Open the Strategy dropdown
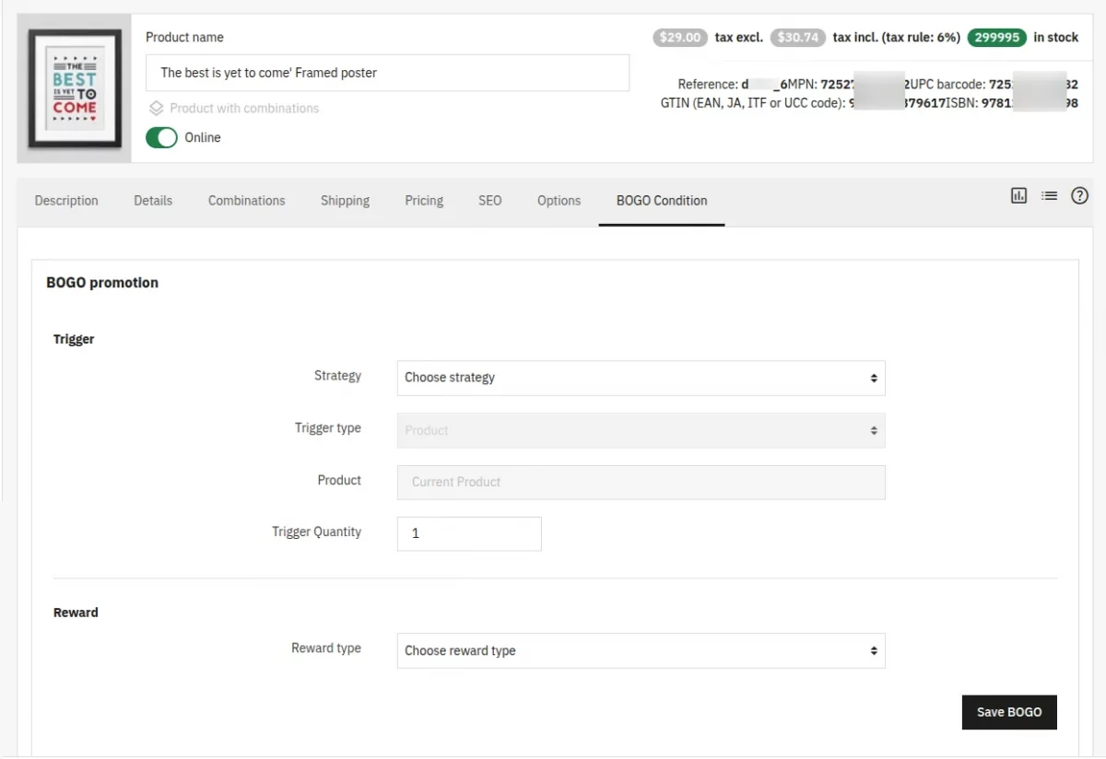 coord(641,378)
